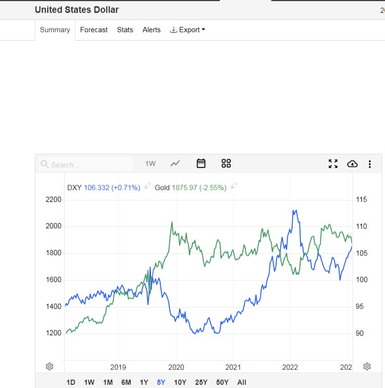Open left axis settings gear

(50, 366)
